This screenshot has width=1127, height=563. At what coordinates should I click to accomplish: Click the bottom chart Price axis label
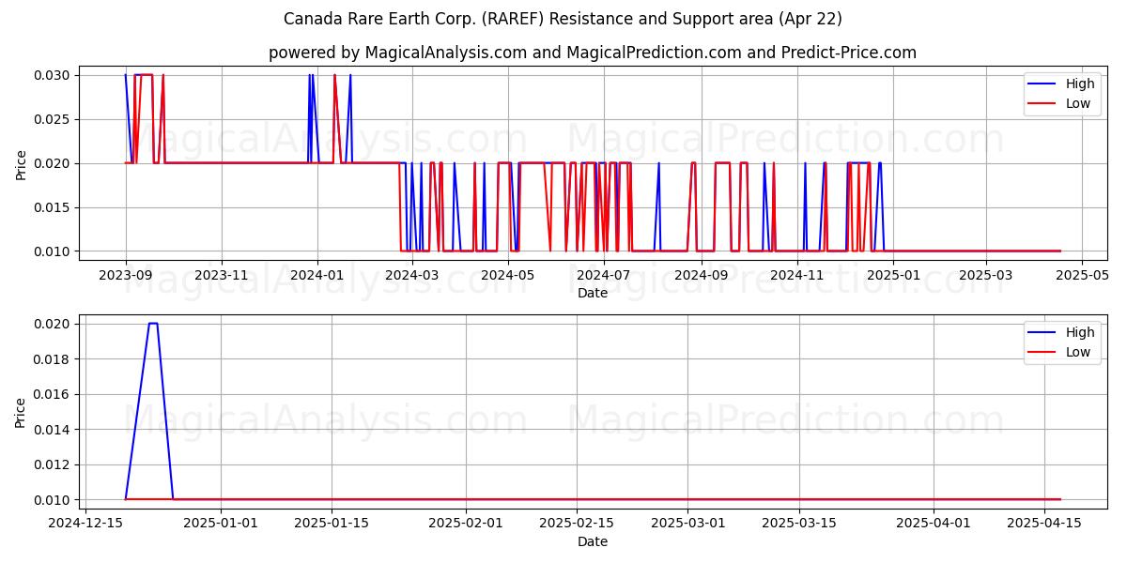pyautogui.click(x=22, y=411)
